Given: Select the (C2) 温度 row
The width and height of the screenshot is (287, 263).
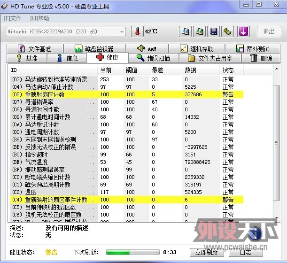Looking at the screenshot, I should 126,192.
